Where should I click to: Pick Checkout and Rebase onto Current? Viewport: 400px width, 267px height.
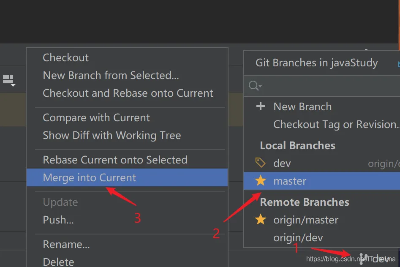pos(128,93)
